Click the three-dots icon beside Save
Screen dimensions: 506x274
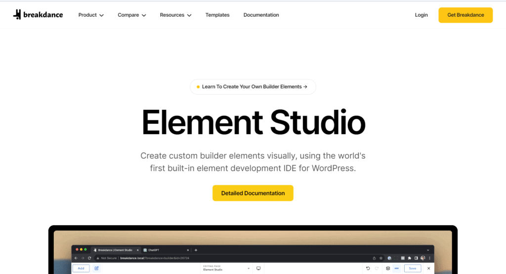tap(396, 269)
